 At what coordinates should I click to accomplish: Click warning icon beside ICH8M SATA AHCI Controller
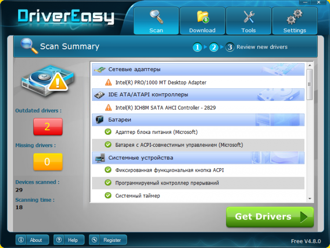(108, 107)
